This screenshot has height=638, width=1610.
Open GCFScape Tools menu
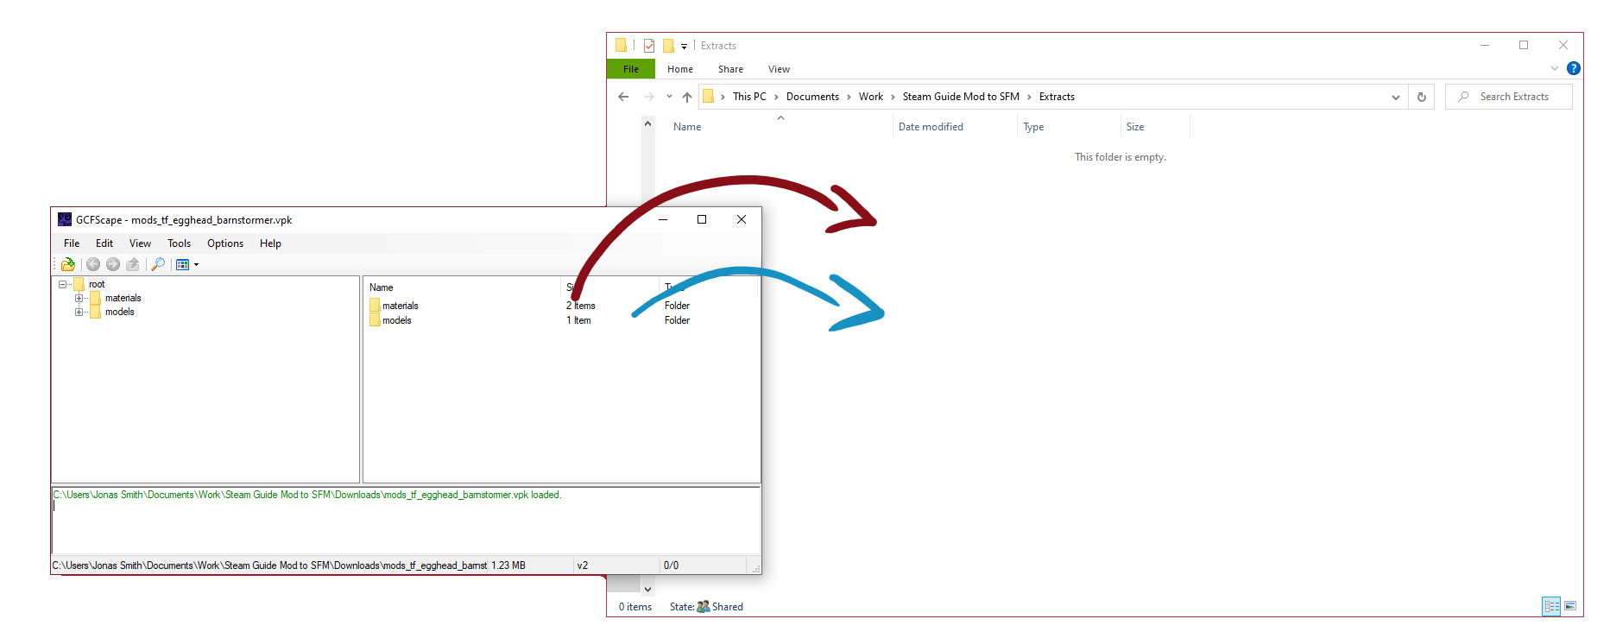[179, 243]
